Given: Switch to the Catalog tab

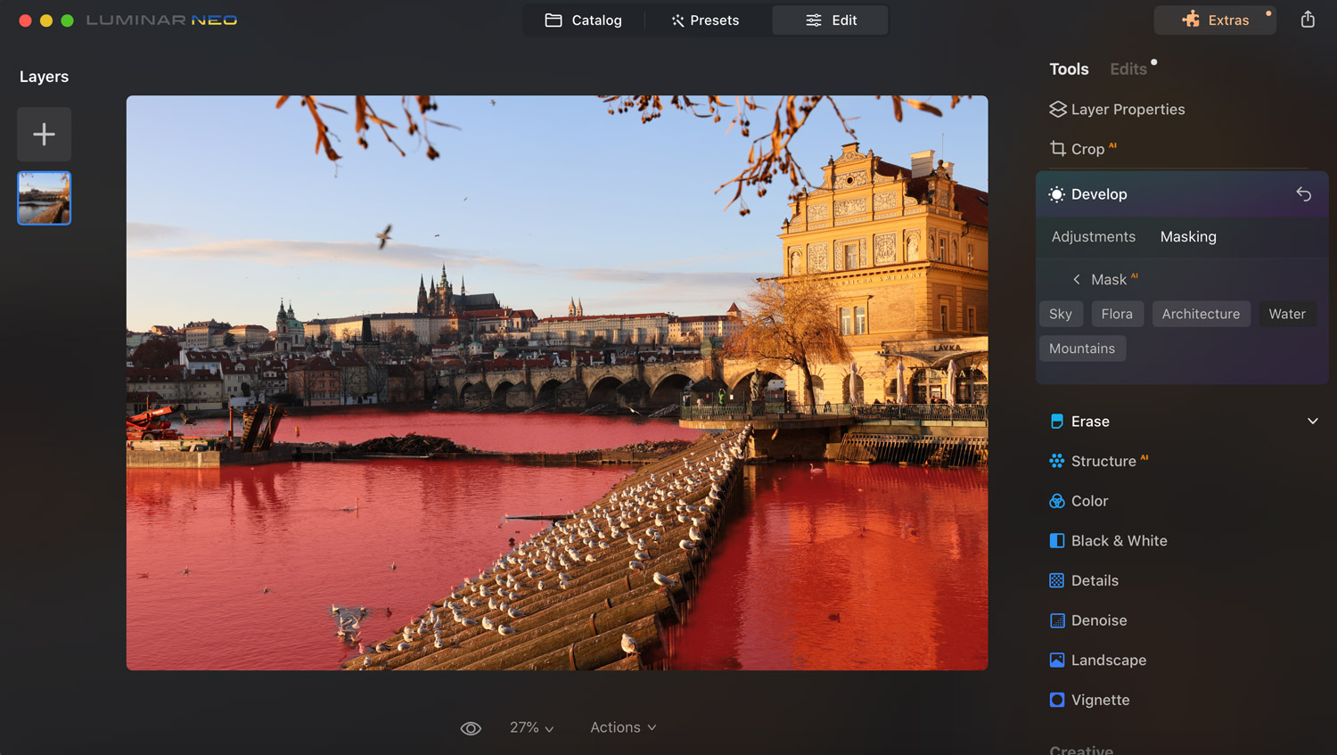Looking at the screenshot, I should (x=584, y=21).
